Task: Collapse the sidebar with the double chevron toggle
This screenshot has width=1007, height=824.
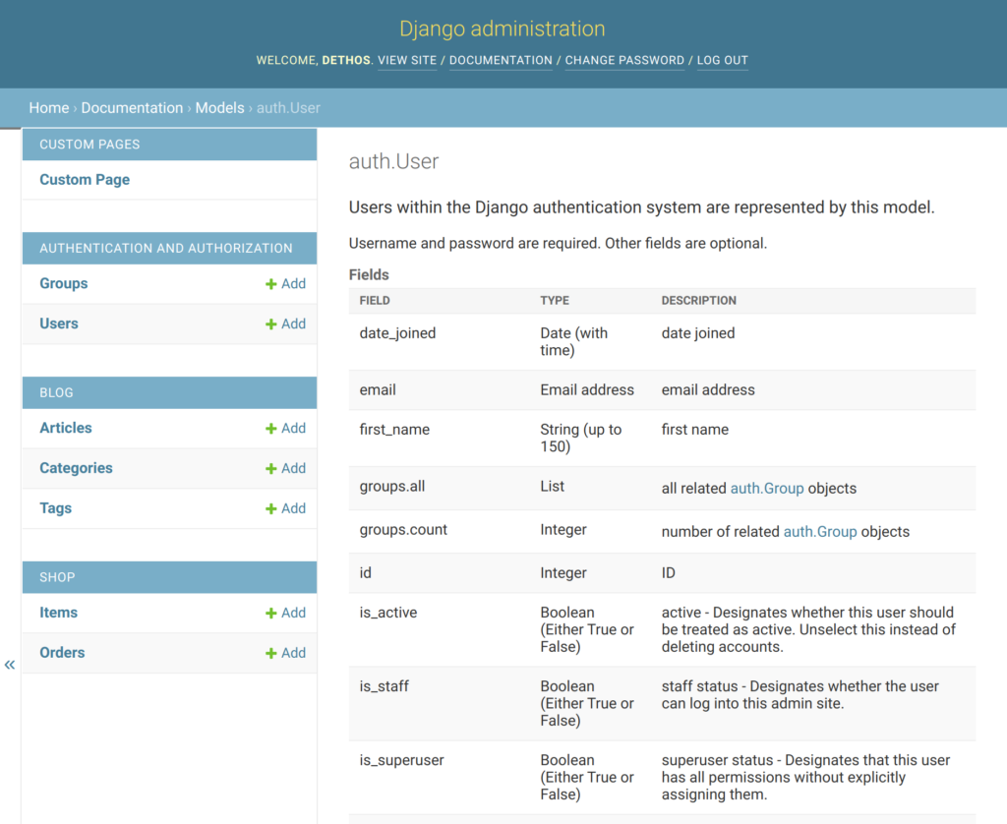Action: pos(10,665)
